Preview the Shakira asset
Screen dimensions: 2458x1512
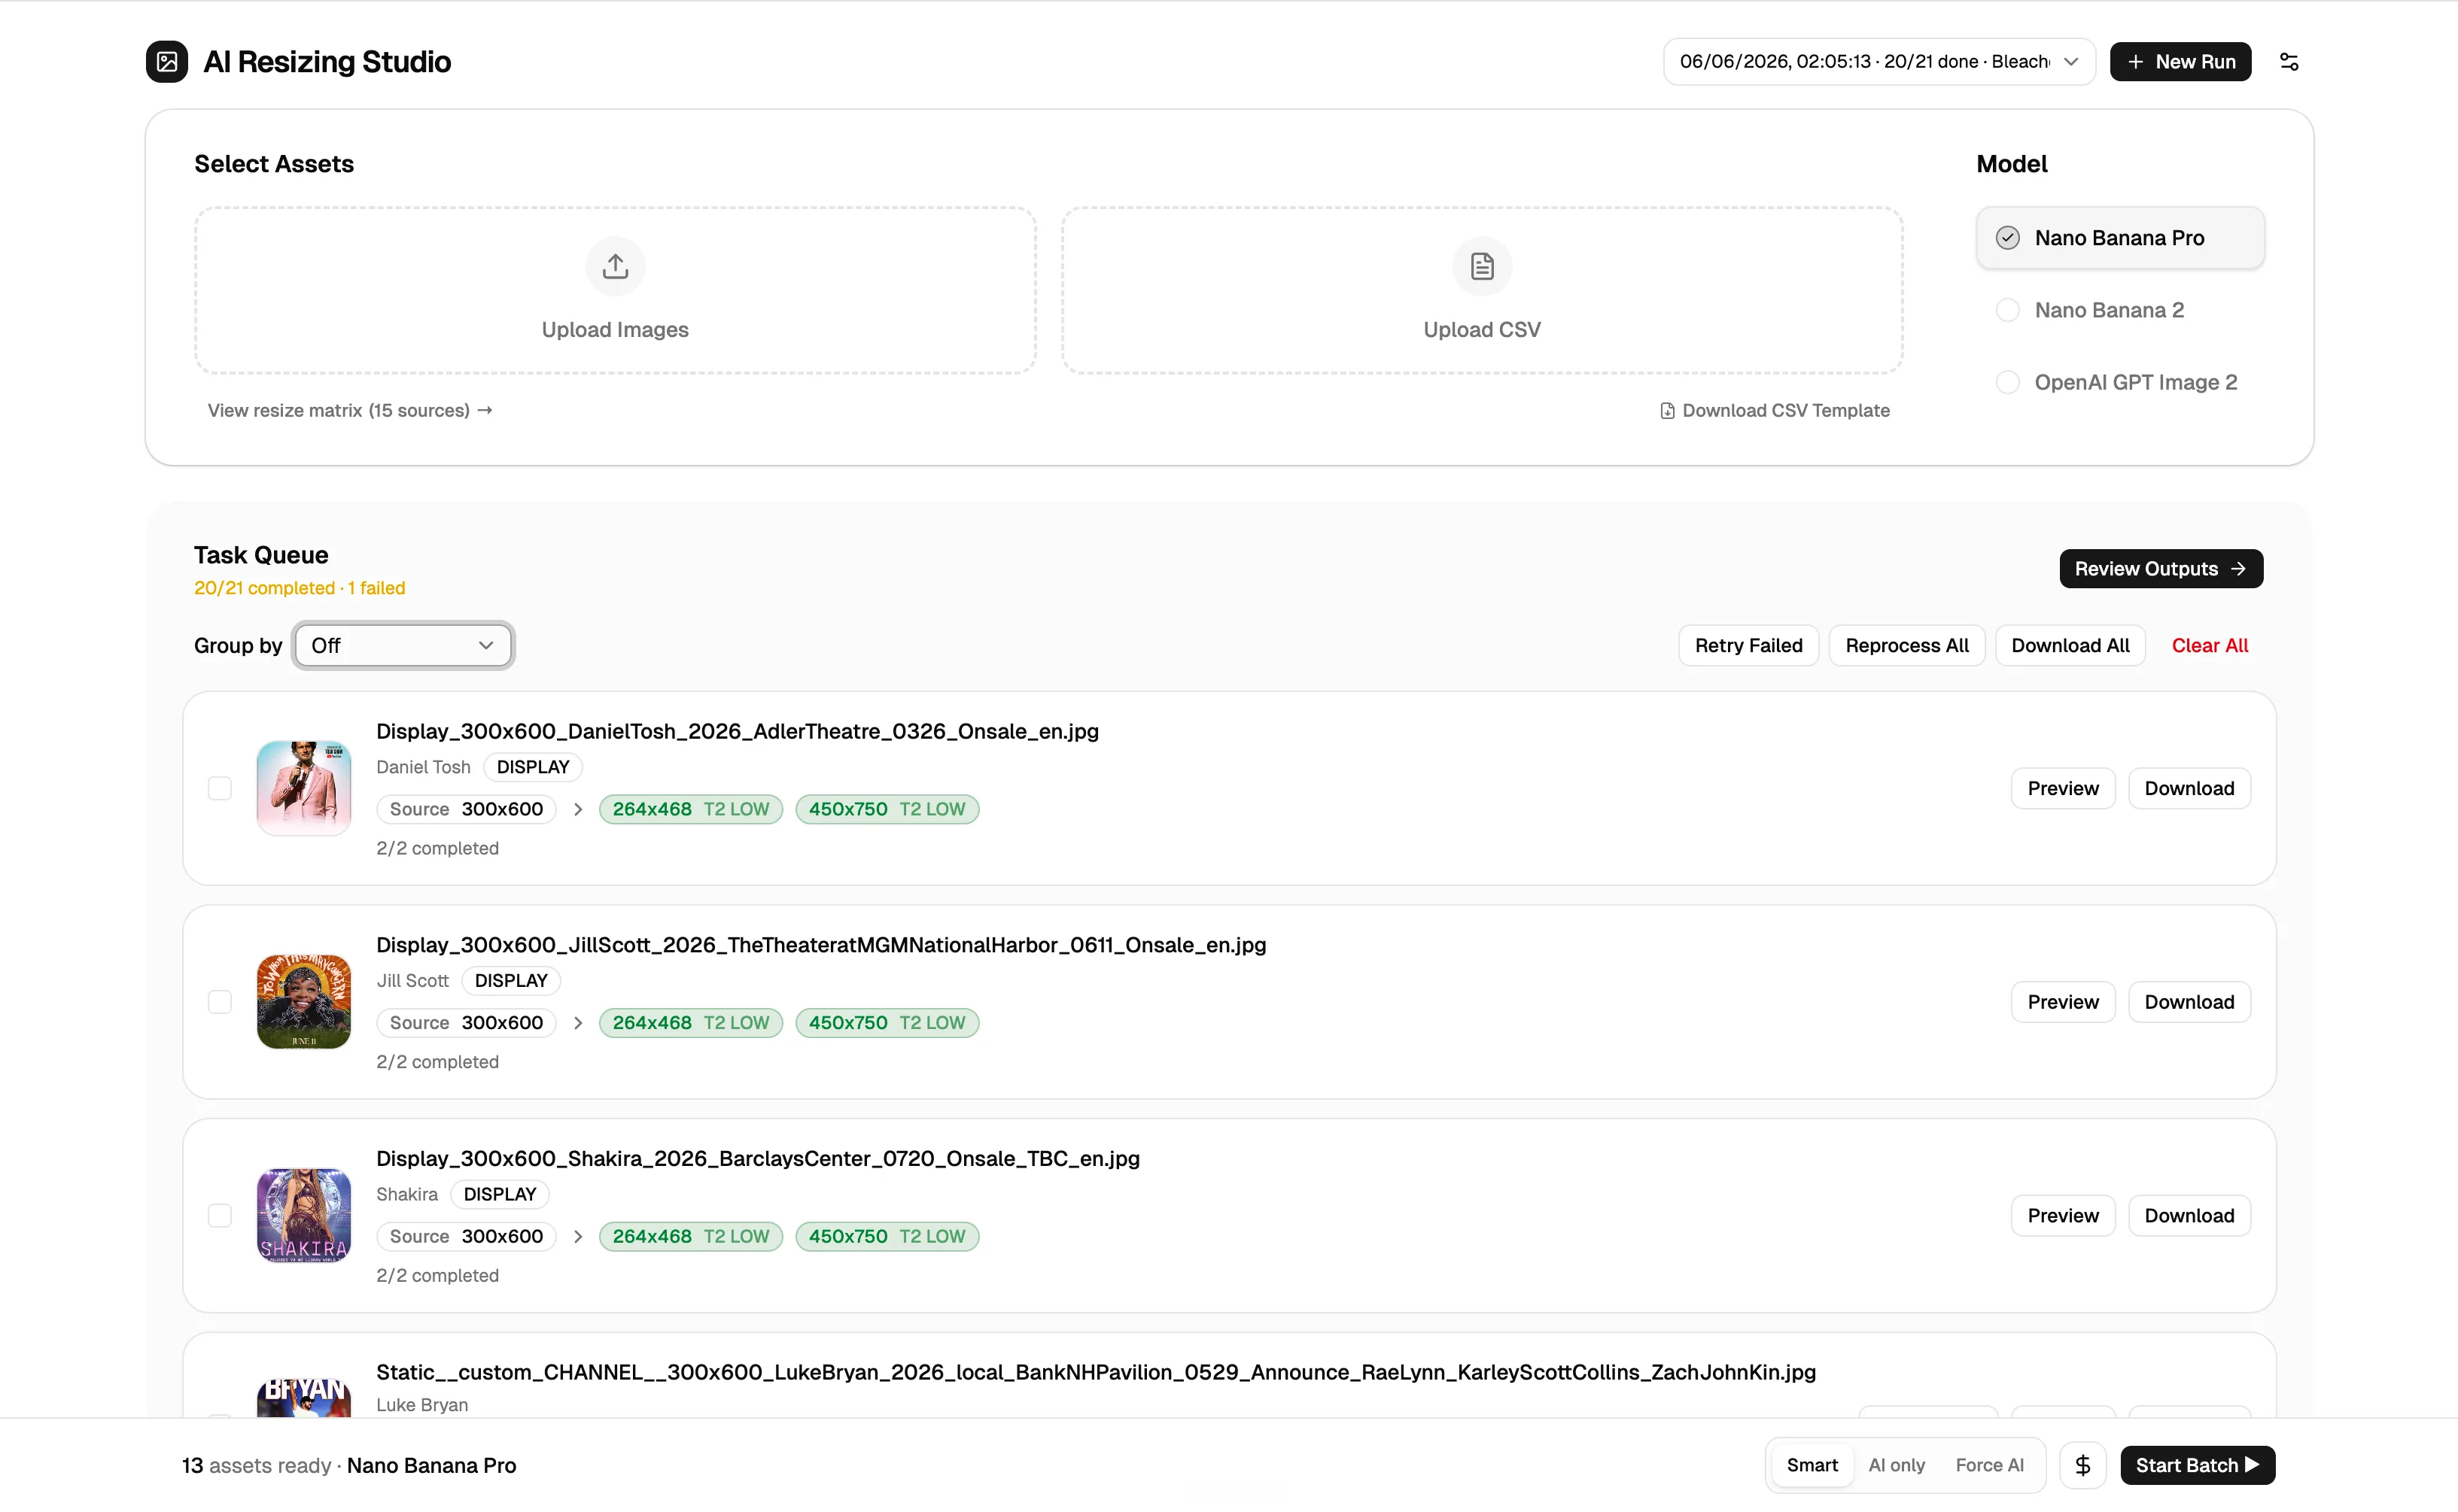[x=2063, y=1215]
